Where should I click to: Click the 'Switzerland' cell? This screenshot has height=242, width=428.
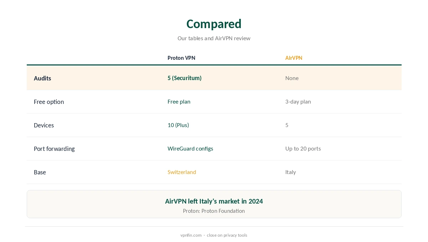(182, 172)
